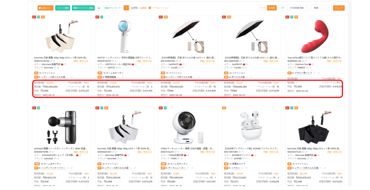The image size is (370, 190).
Task: Click the 商品ライブラリに追加 button
Action: pyautogui.click(x=83, y=8)
